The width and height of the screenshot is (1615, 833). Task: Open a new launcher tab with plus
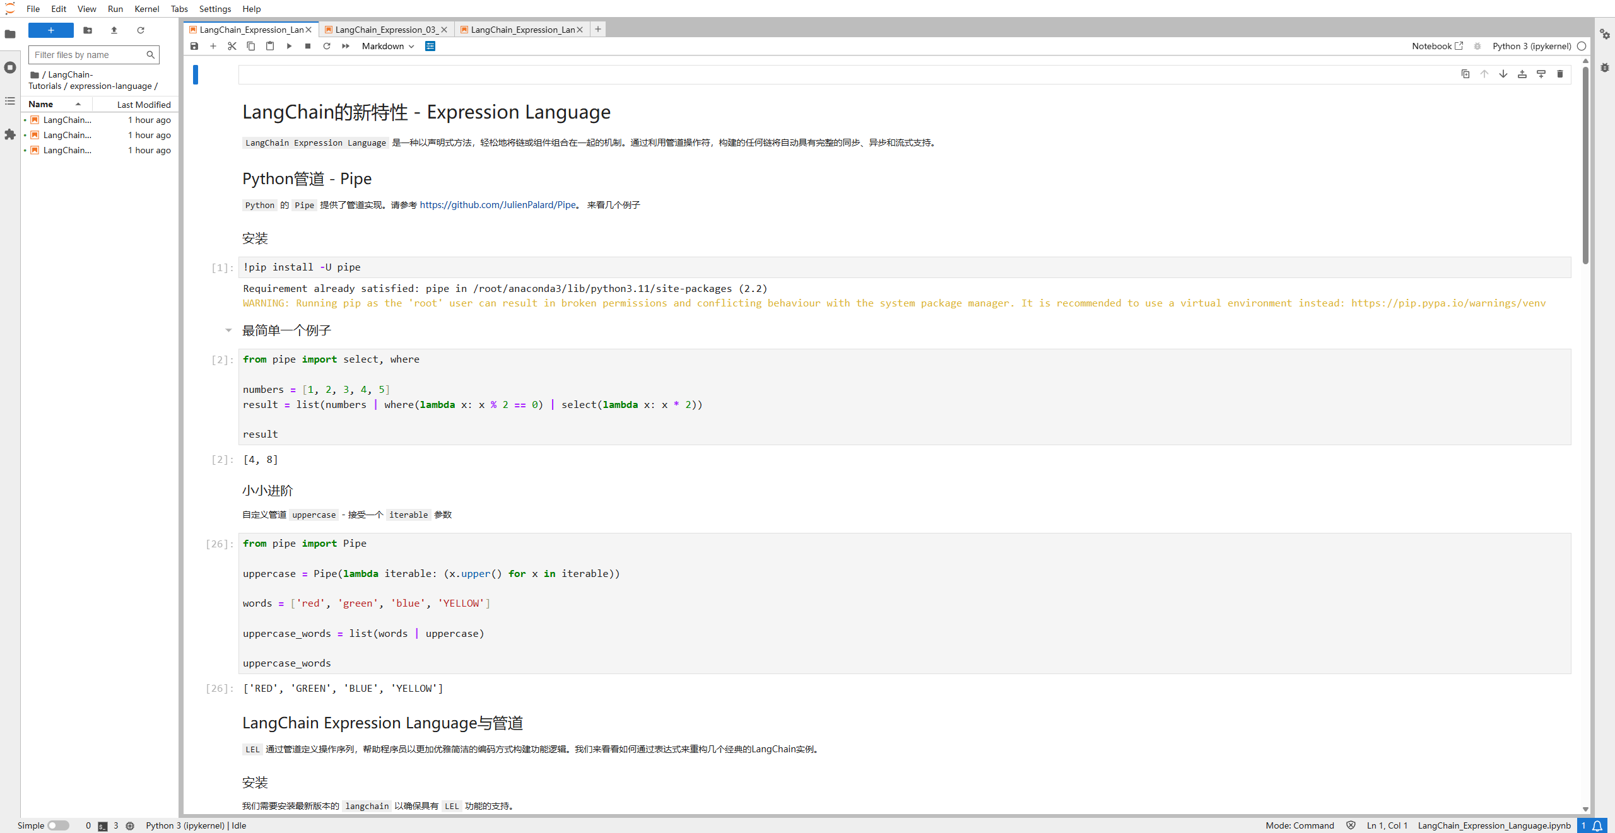pos(598,29)
